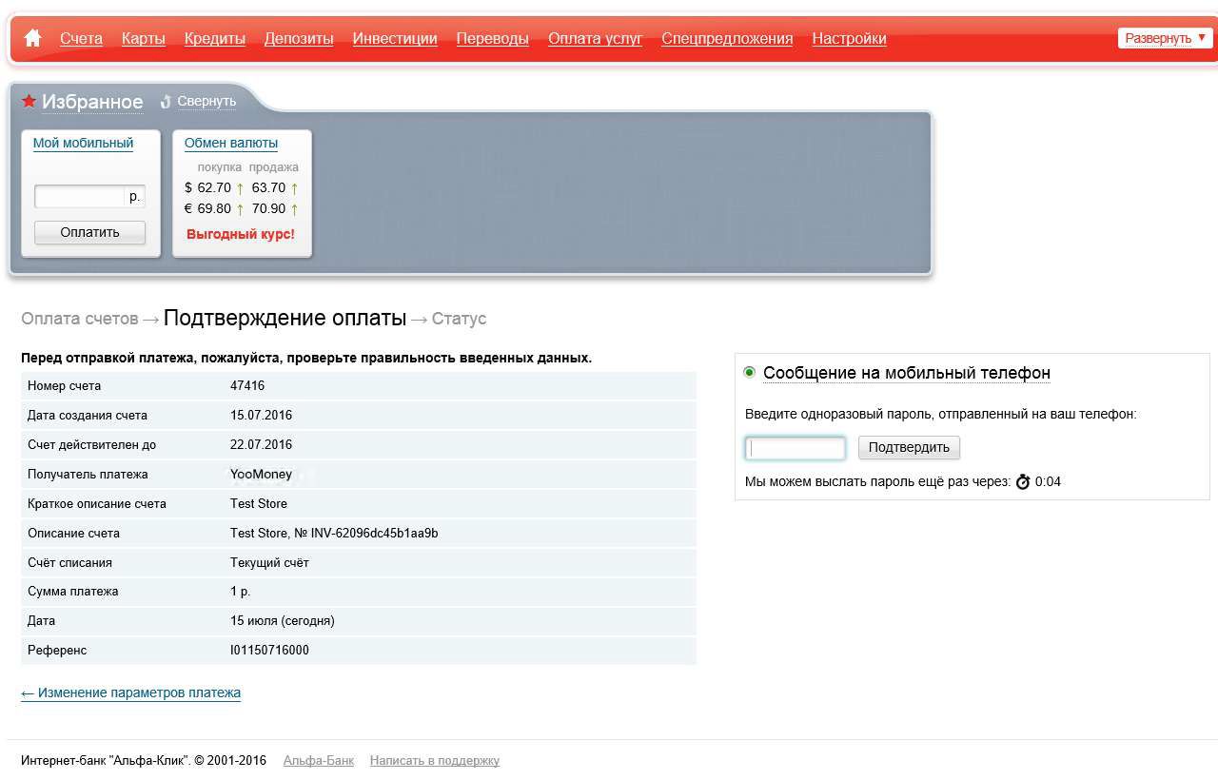The width and height of the screenshot is (1218, 780).
Task: Click the resend countdown 0:04
Action: (1048, 482)
